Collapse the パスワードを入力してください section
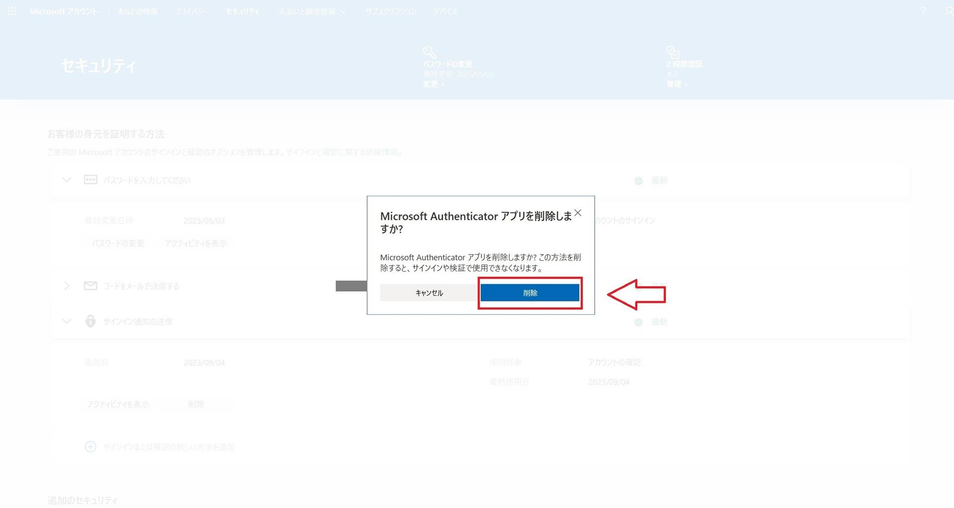This screenshot has width=954, height=508. tap(67, 180)
